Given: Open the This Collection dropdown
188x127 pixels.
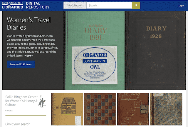Looking at the screenshot, I should (75, 5).
